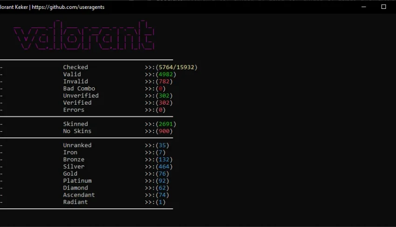The width and height of the screenshot is (396, 227).
Task: Select the 'Skinned' label
Action: pos(76,124)
